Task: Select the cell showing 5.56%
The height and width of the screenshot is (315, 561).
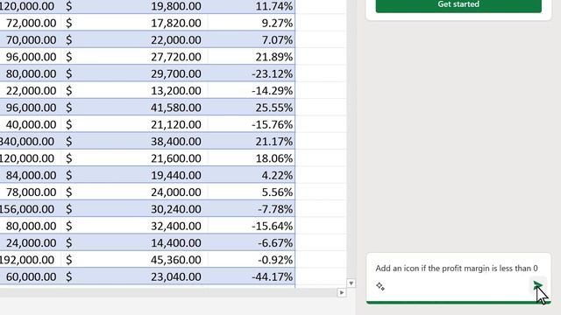Action: [252, 192]
